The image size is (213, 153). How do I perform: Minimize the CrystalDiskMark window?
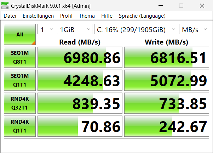click(x=161, y=6)
